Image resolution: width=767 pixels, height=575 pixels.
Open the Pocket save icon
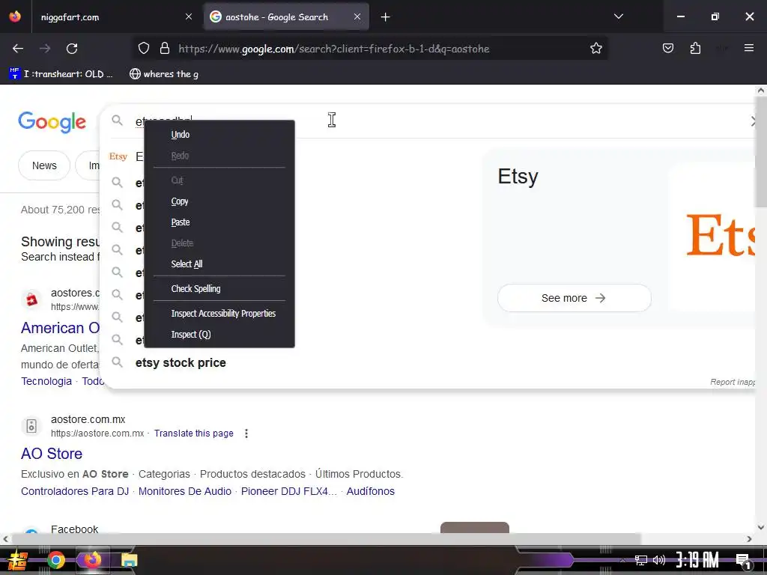tap(667, 48)
